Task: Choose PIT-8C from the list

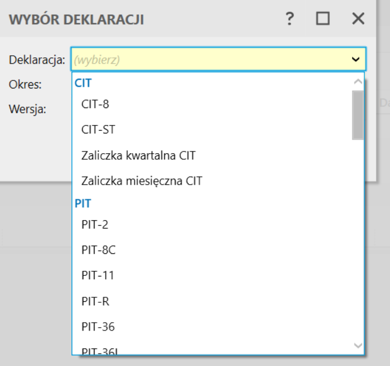Action: pyautogui.click(x=98, y=250)
